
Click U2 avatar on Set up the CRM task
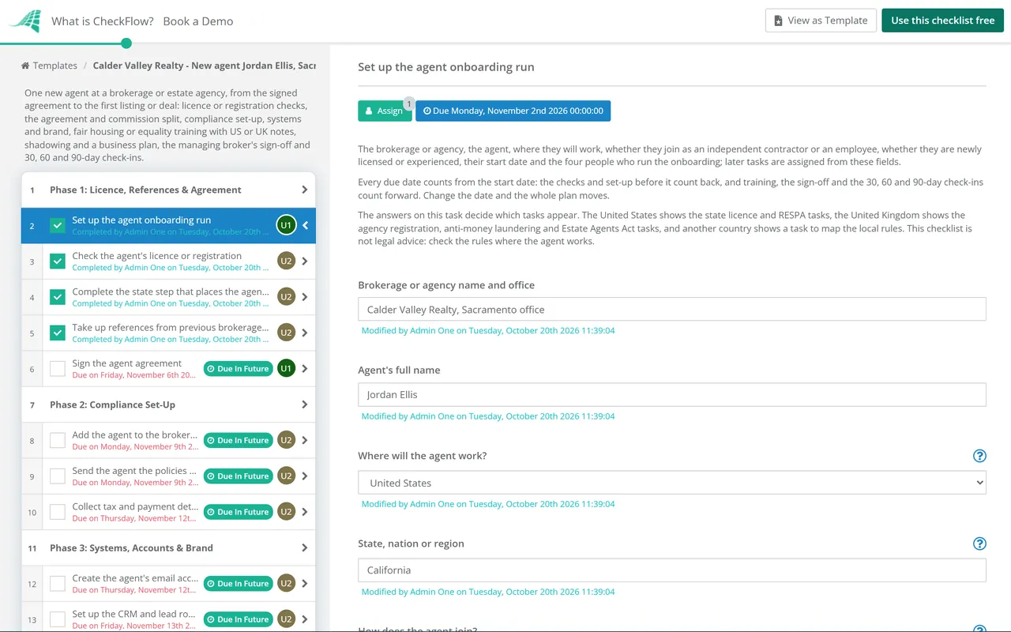click(286, 619)
